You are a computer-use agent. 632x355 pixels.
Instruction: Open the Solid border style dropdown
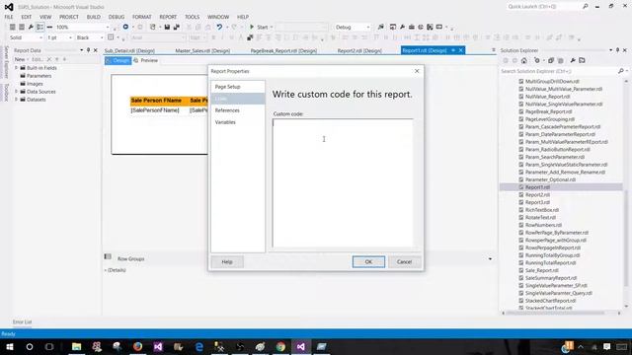40,37
